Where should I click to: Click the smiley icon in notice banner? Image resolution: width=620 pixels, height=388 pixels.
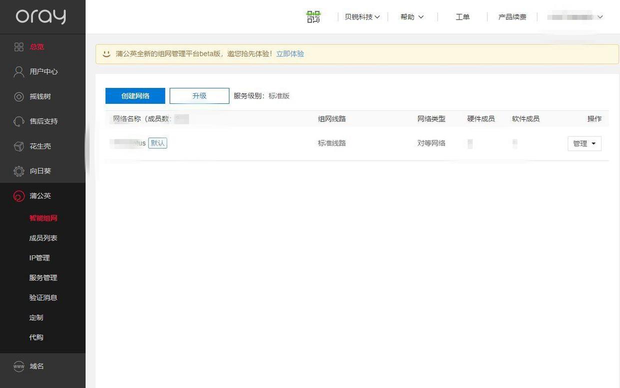[x=106, y=53]
